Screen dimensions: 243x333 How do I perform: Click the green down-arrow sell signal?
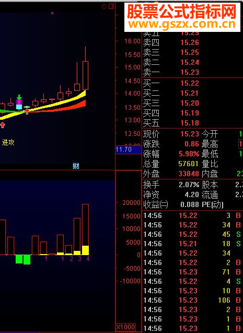pyautogui.click(x=19, y=97)
